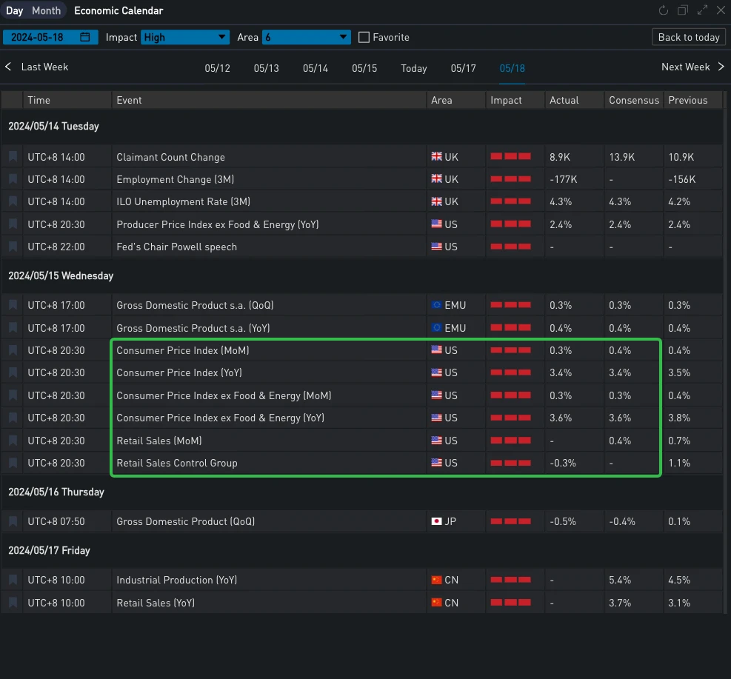Bookmark the Consumer Price Index (MoM) row
This screenshot has width=731, height=679.
click(x=13, y=350)
